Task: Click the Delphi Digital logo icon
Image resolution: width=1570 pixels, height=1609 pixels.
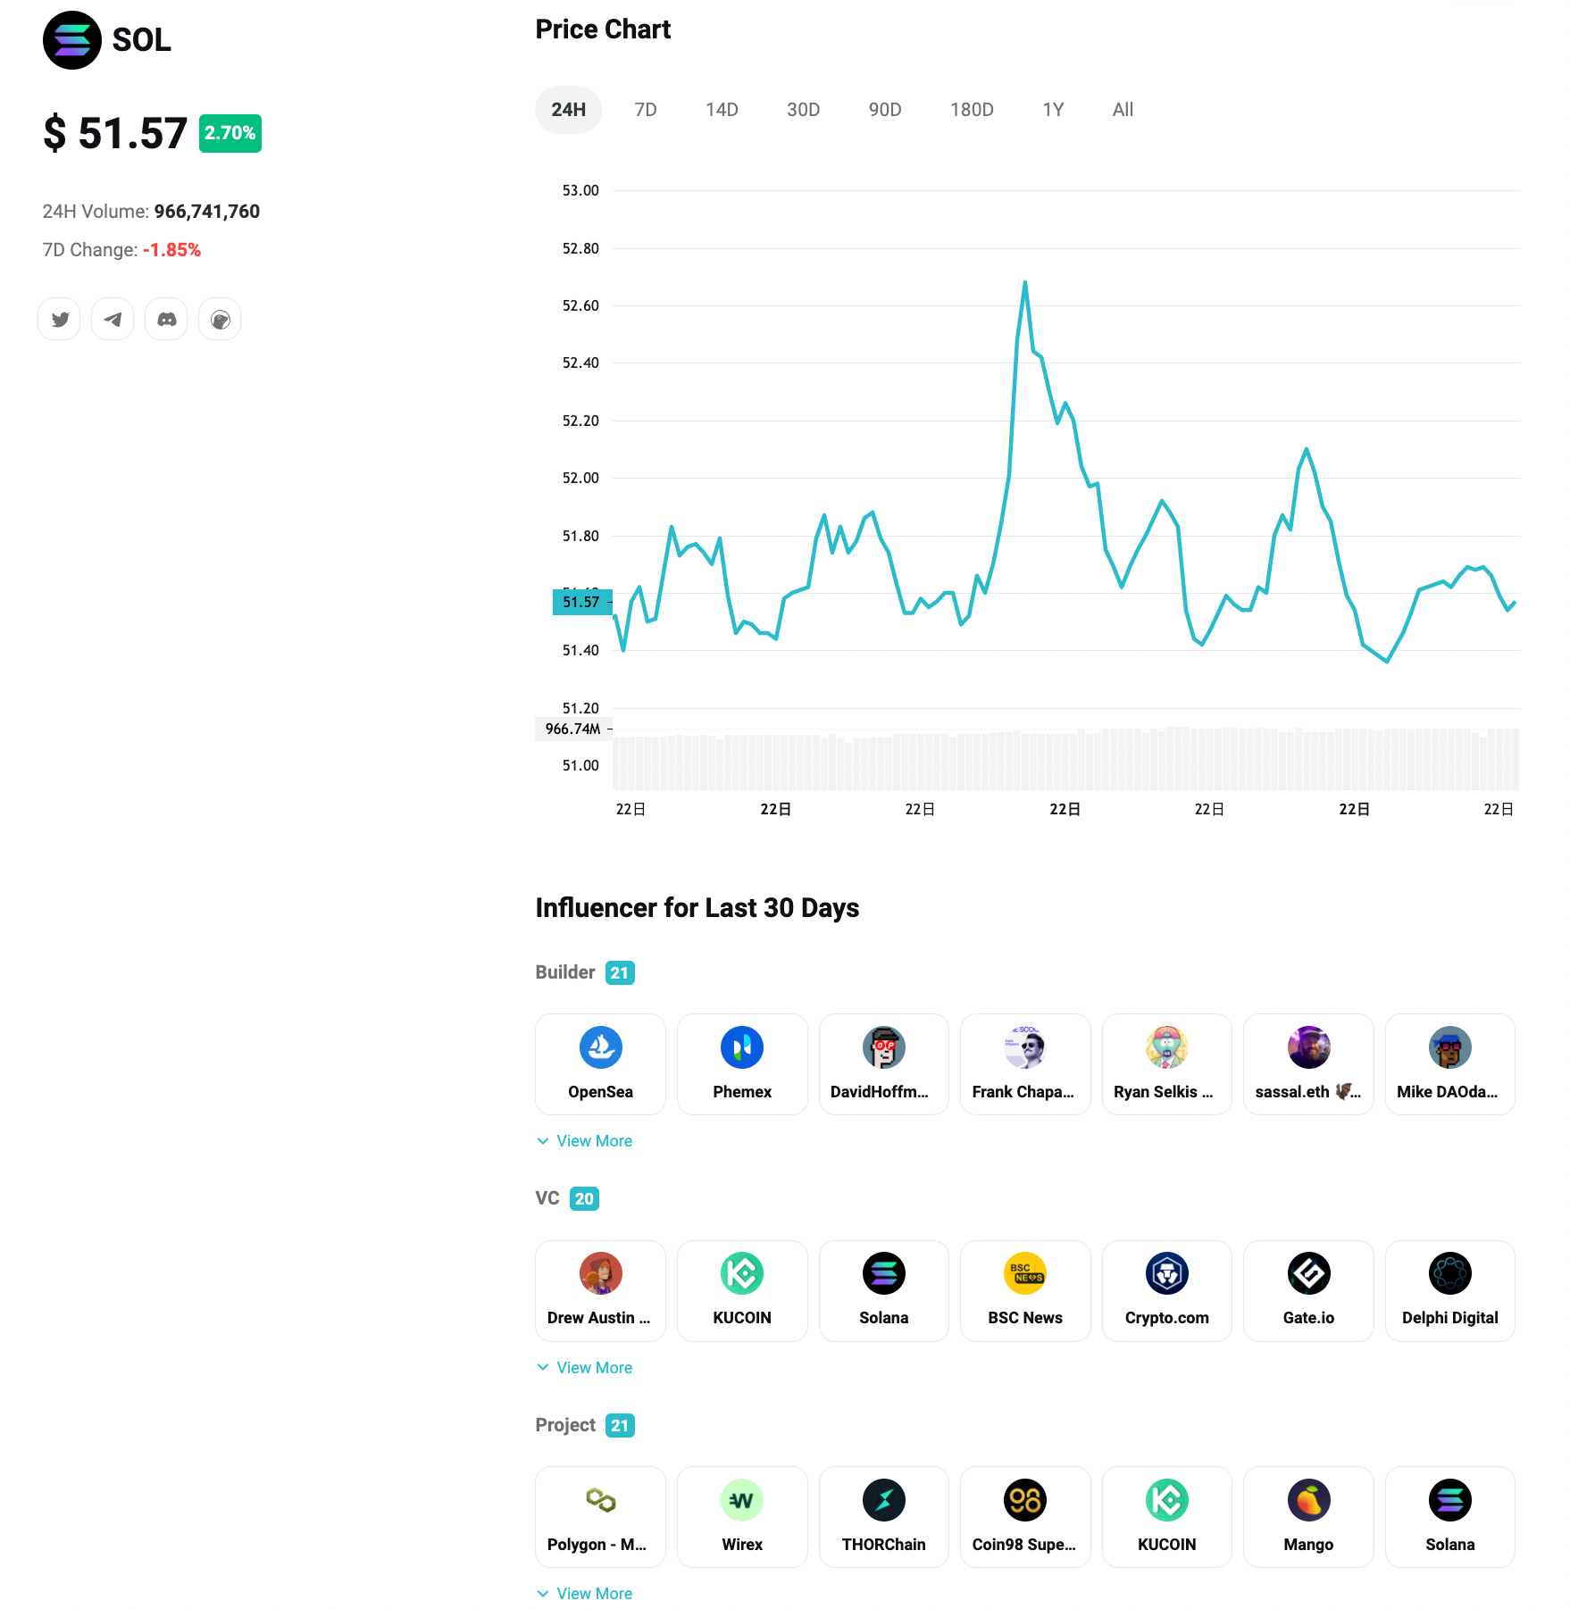Action: click(x=1450, y=1273)
